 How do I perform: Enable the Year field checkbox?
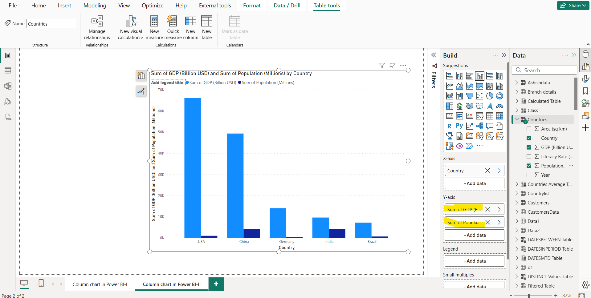[529, 175]
